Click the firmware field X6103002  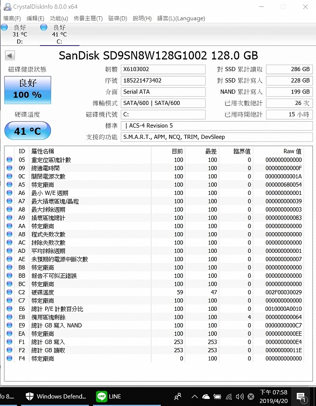[163, 69]
